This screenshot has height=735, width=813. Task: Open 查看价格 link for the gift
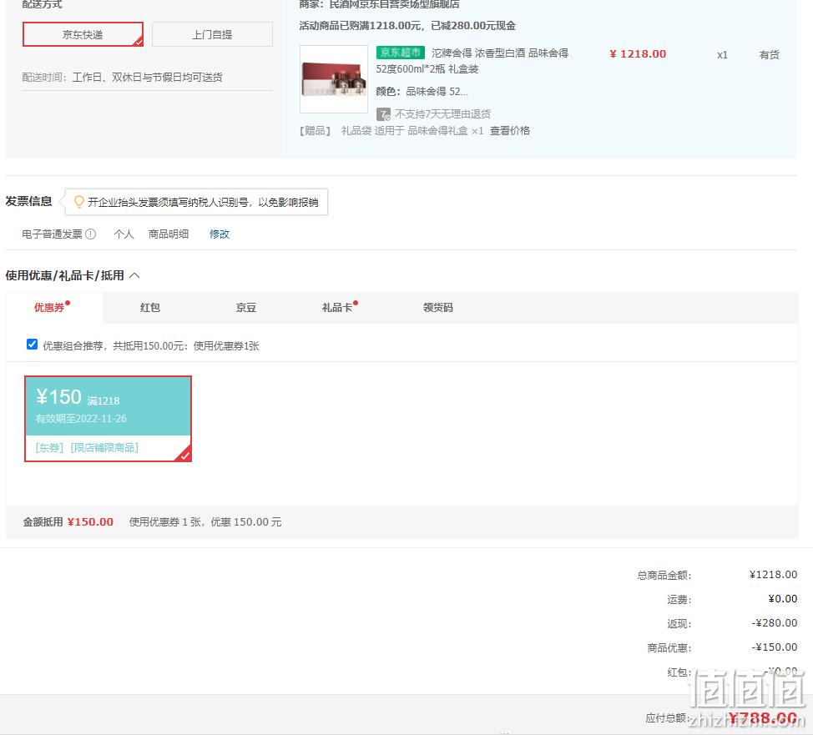click(510, 131)
